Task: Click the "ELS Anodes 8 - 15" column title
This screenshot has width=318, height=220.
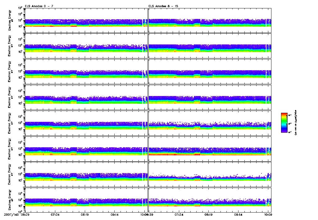Action: coord(163,6)
